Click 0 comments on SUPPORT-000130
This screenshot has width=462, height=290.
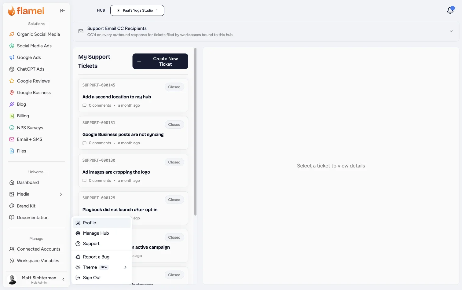point(97,181)
